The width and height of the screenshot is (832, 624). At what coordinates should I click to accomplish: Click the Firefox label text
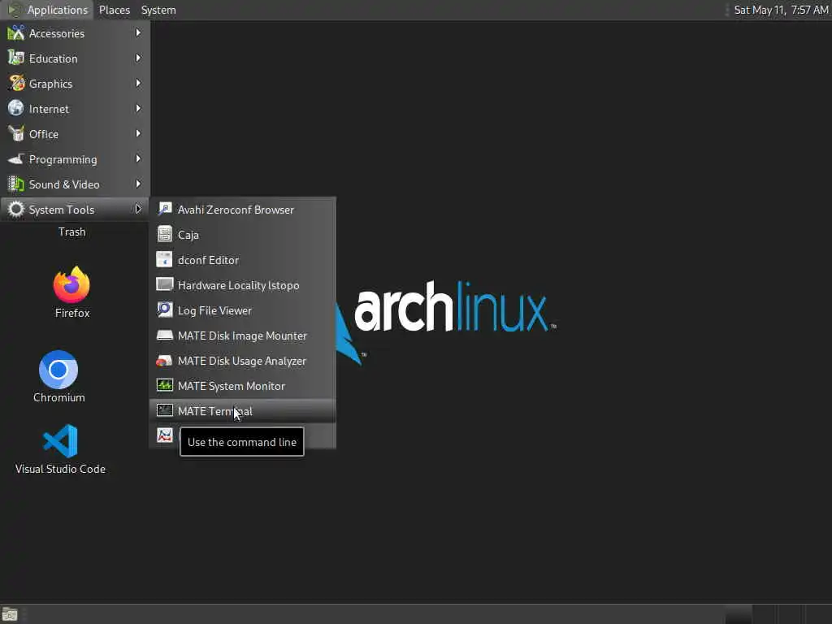coord(72,313)
